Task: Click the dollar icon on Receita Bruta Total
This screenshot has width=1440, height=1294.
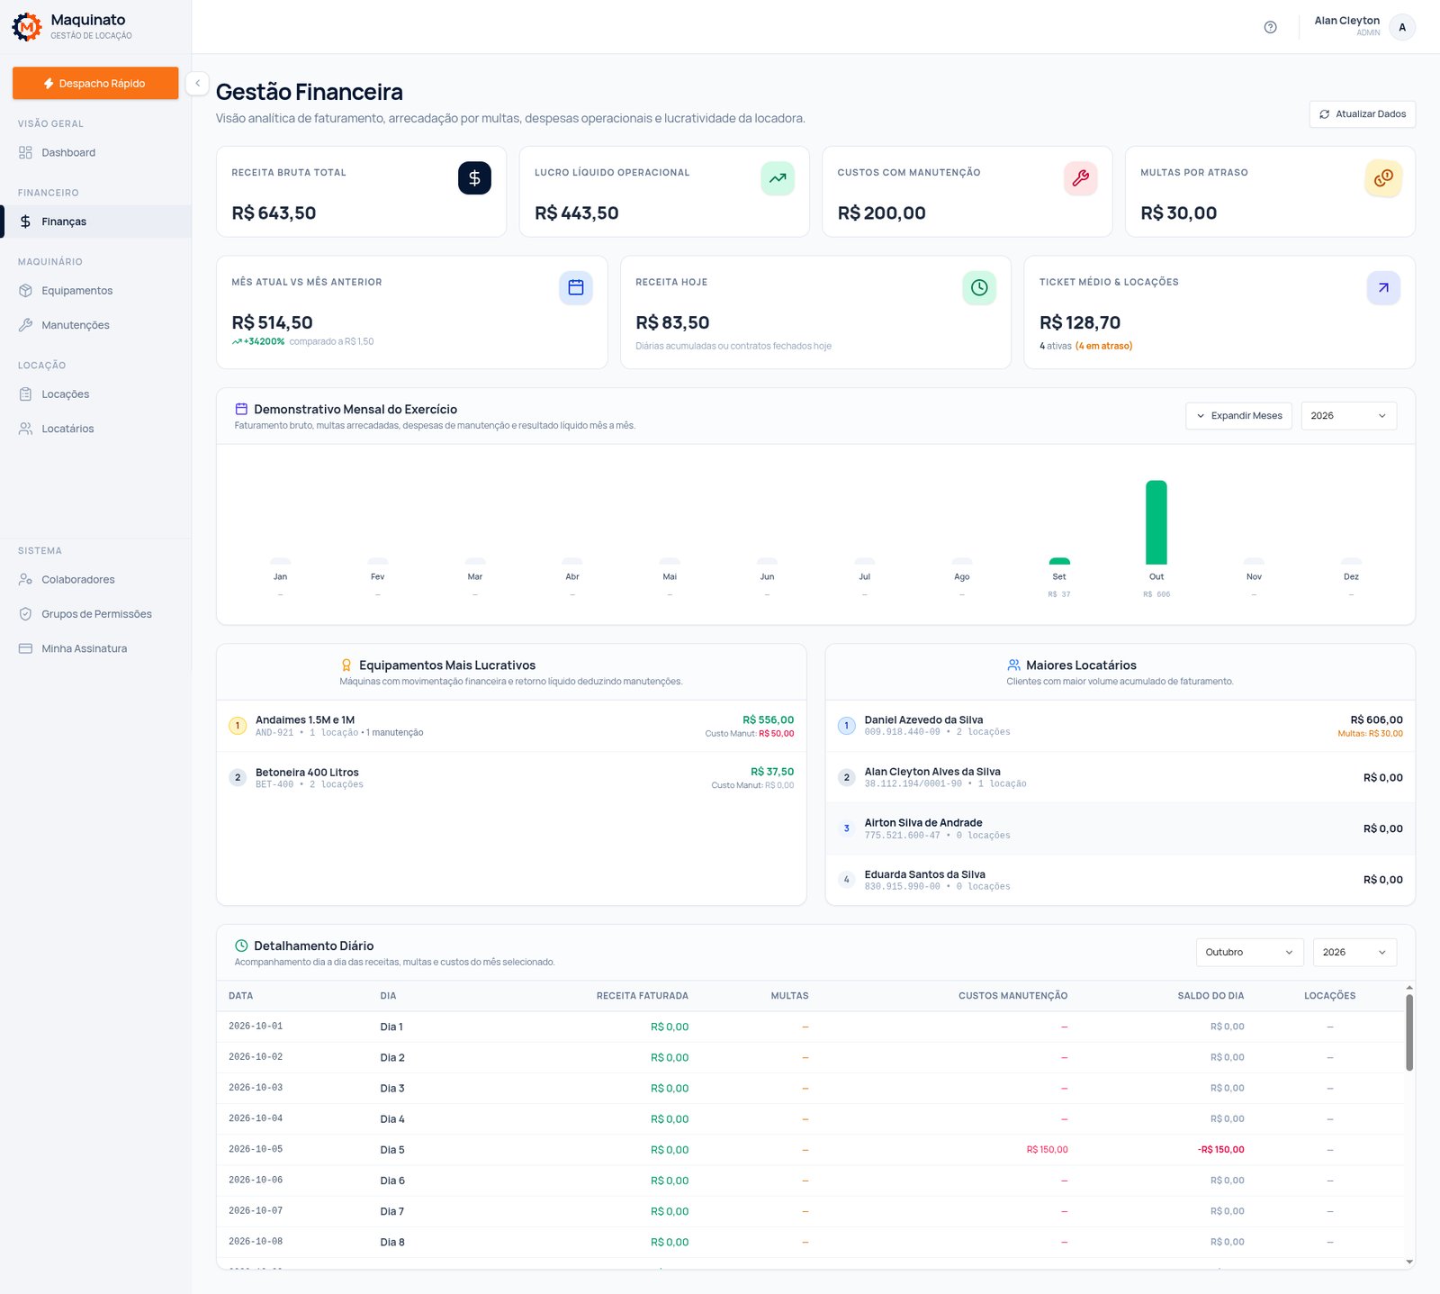Action: (474, 178)
